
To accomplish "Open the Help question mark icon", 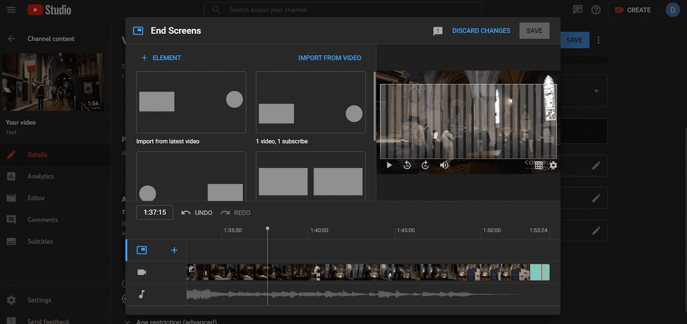I will [x=596, y=10].
